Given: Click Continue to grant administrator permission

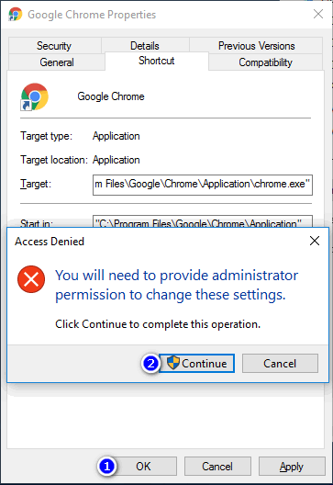Looking at the screenshot, I should click(x=196, y=363).
